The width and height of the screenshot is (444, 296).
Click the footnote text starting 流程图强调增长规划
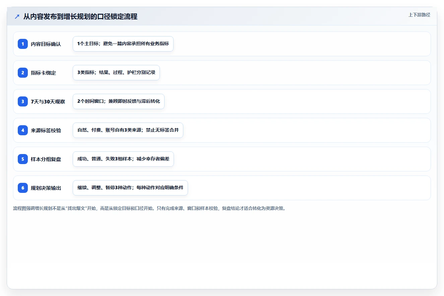(149, 208)
